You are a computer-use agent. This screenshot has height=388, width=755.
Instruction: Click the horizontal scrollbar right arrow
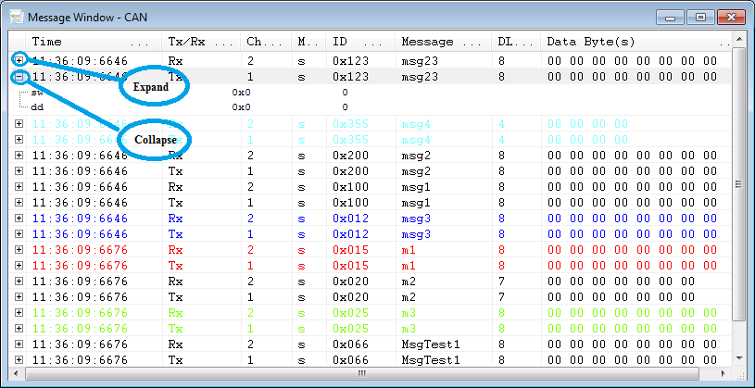(723, 373)
